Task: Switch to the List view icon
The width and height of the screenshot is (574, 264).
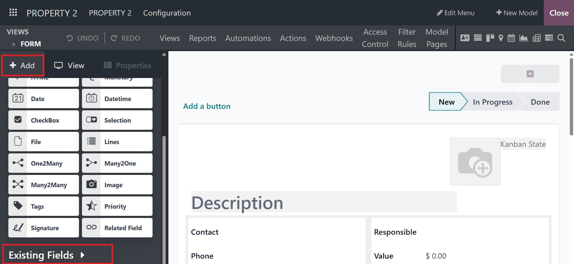Action: coord(478,38)
